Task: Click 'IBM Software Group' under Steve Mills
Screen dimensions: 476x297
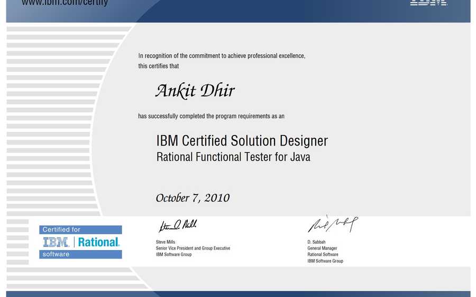Action: [173, 255]
